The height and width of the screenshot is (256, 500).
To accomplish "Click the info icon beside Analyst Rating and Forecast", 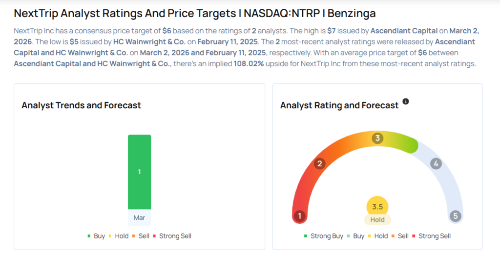I will (x=405, y=101).
